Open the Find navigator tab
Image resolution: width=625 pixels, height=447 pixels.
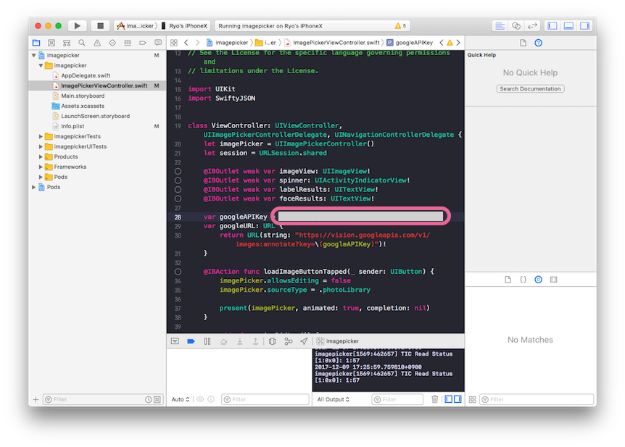pyautogui.click(x=82, y=43)
